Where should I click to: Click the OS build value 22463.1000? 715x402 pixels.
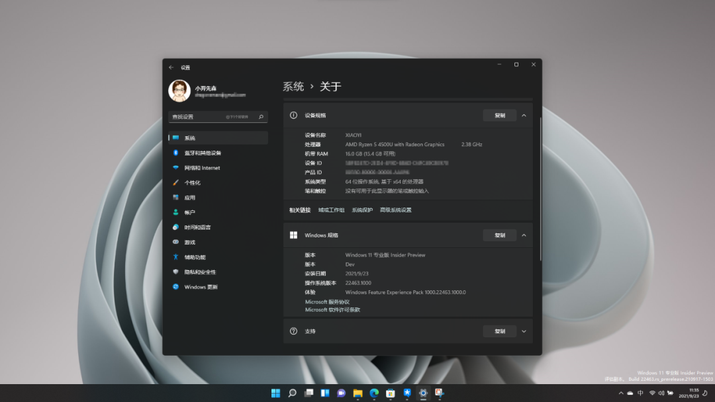point(358,283)
